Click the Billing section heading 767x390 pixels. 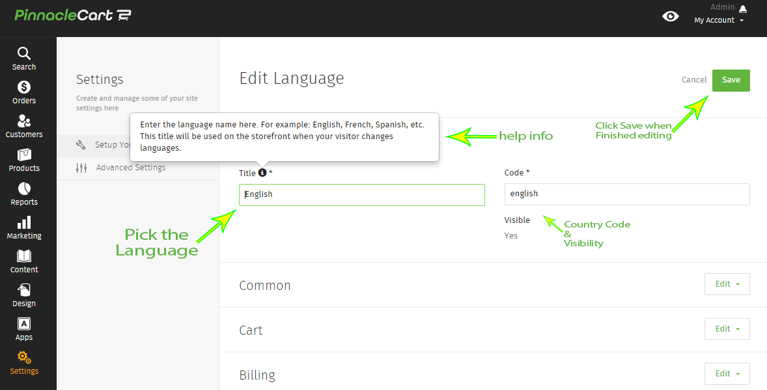(x=257, y=375)
